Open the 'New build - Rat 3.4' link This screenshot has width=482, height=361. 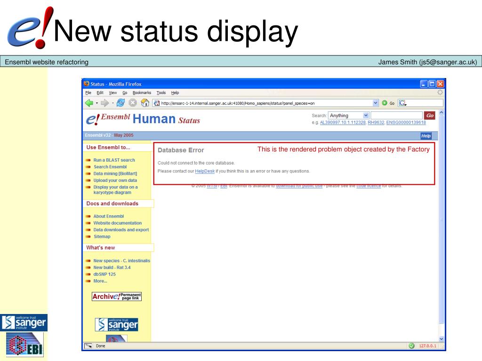pos(112,267)
